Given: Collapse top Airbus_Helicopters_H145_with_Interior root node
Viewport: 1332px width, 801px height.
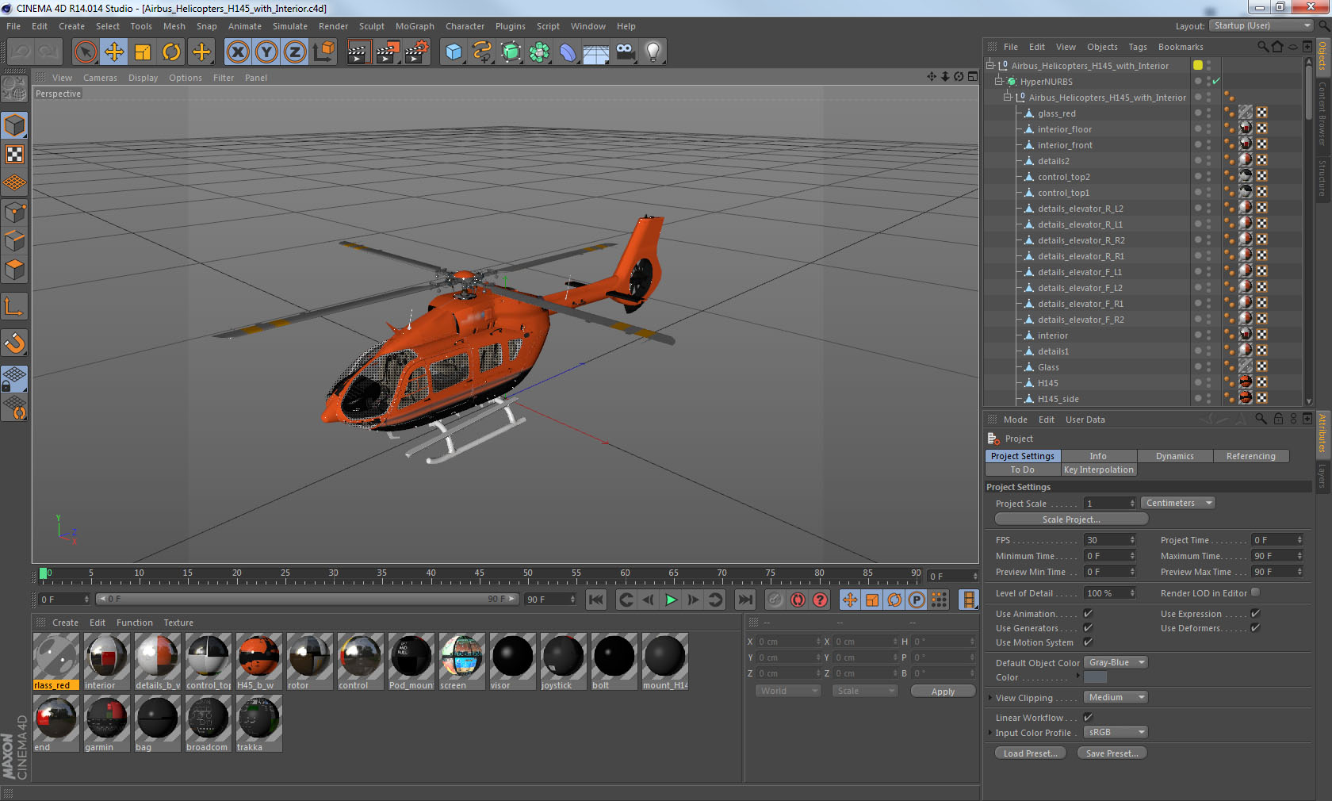Looking at the screenshot, I should [990, 65].
